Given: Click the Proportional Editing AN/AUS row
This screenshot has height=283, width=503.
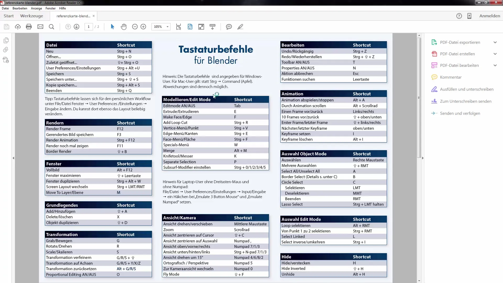Looking at the screenshot, I should point(98,275).
